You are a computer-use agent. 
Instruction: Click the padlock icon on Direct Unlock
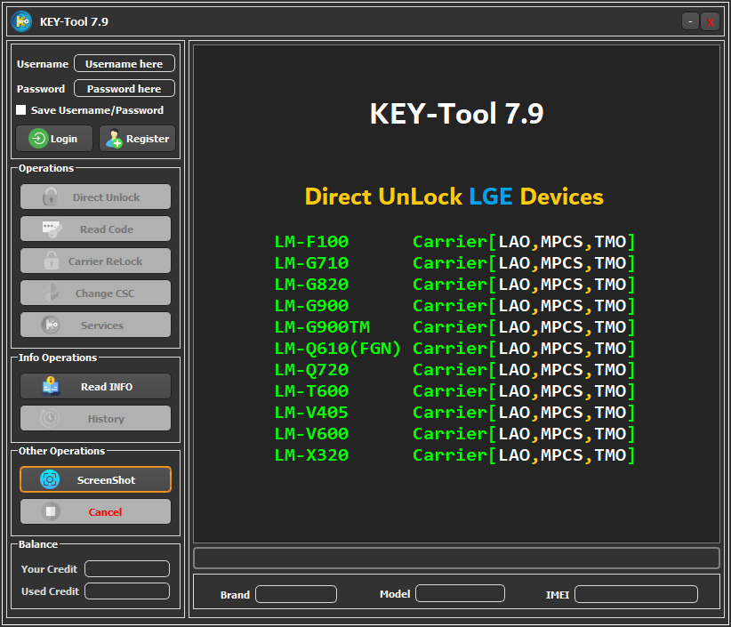[51, 197]
